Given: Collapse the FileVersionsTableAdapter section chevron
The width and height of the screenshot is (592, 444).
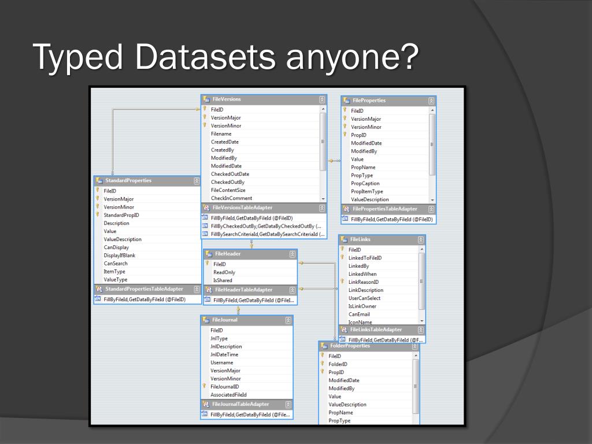Looking at the screenshot, I should click(x=321, y=208).
